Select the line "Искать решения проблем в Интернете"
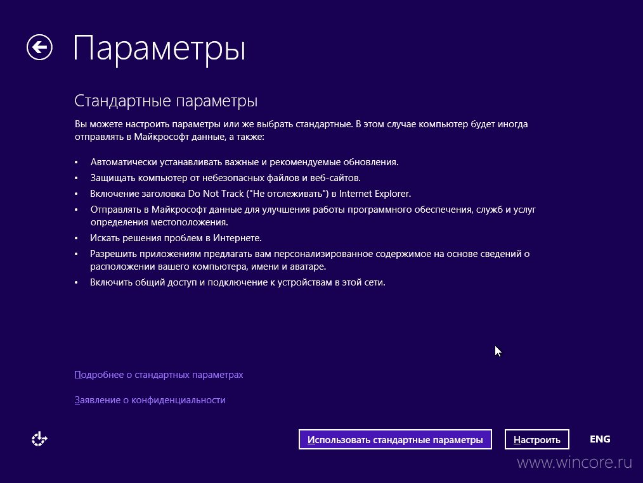The width and height of the screenshot is (643, 483). coord(176,238)
